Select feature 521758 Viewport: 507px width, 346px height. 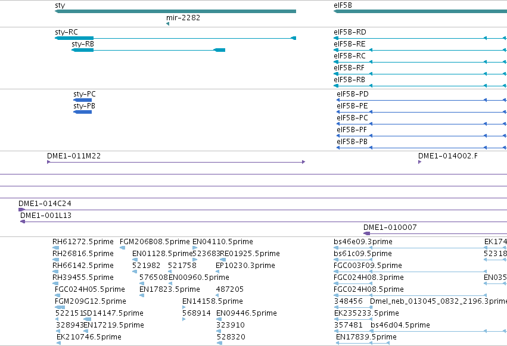pos(169,272)
